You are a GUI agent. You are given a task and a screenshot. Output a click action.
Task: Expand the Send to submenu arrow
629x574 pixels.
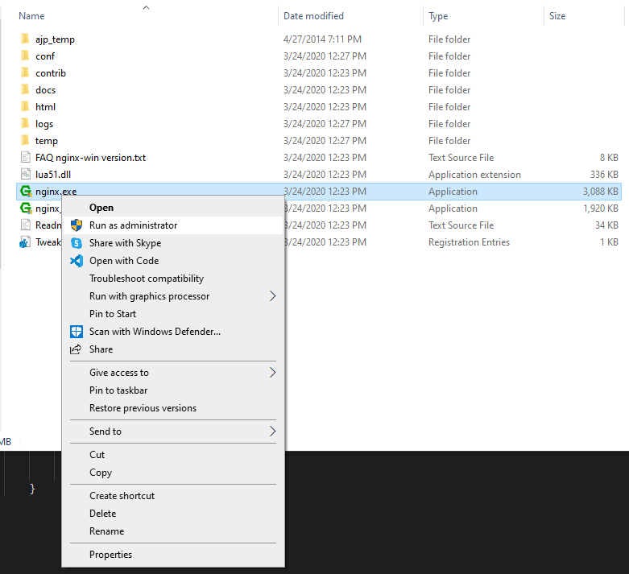(x=272, y=432)
